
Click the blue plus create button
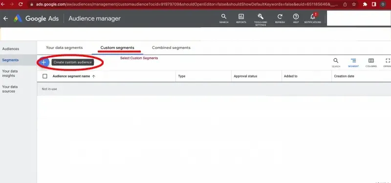point(43,62)
